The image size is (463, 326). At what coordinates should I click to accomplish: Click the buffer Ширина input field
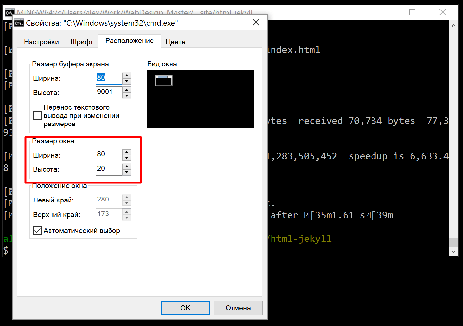point(109,78)
